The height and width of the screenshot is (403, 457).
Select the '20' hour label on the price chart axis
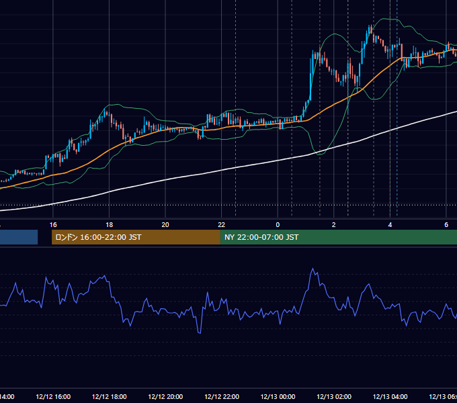[x=165, y=225]
